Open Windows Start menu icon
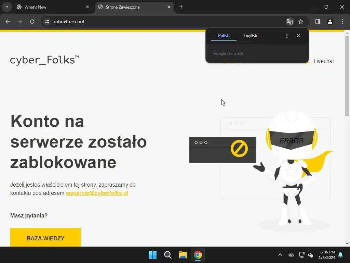This screenshot has width=350, height=263. pyautogui.click(x=152, y=255)
